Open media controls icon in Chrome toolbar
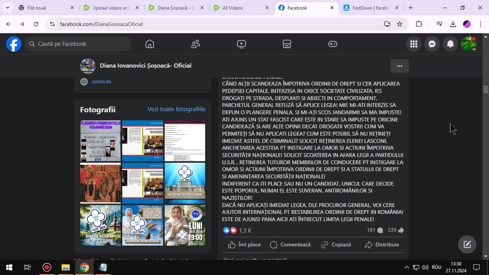 click(439, 24)
